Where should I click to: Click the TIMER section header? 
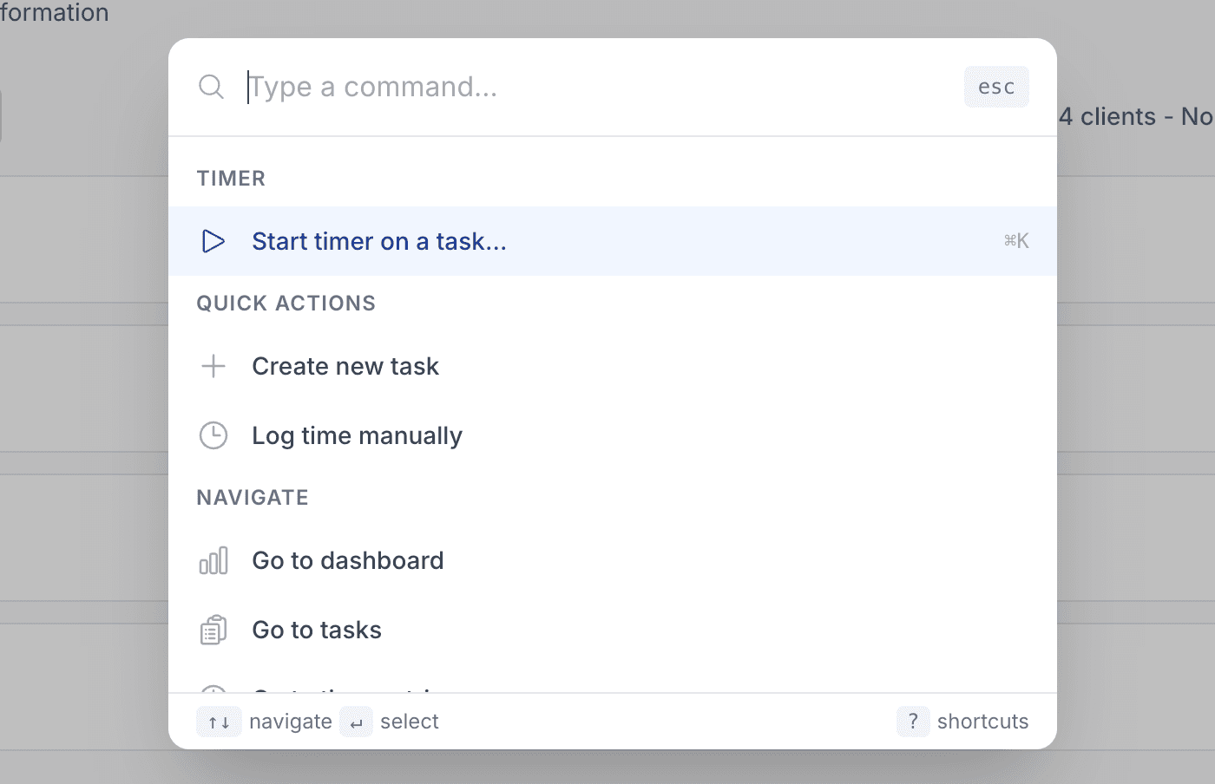[231, 178]
